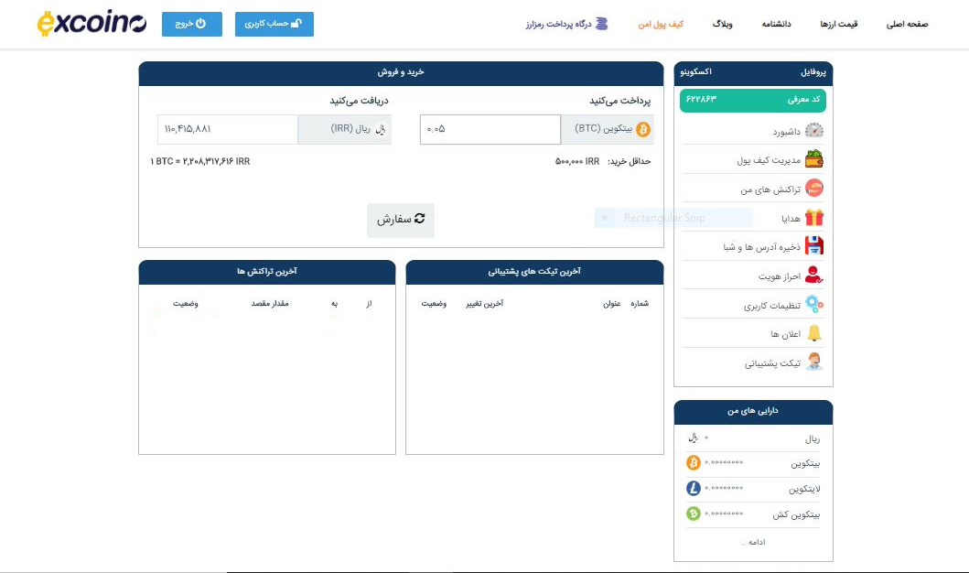Click the user settings gears icon

point(813,304)
